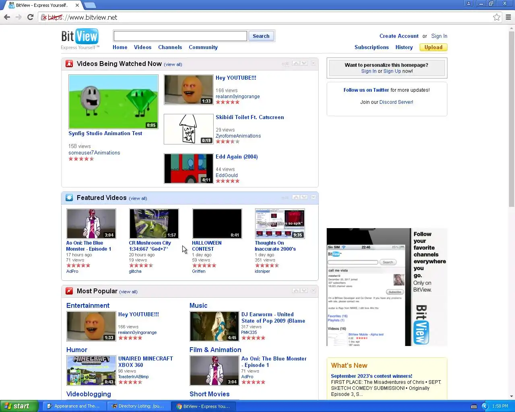The height and width of the screenshot is (412, 515).
Task: Open Skibidi Toilet Ft. Catscreen thumbnail
Action: click(188, 129)
